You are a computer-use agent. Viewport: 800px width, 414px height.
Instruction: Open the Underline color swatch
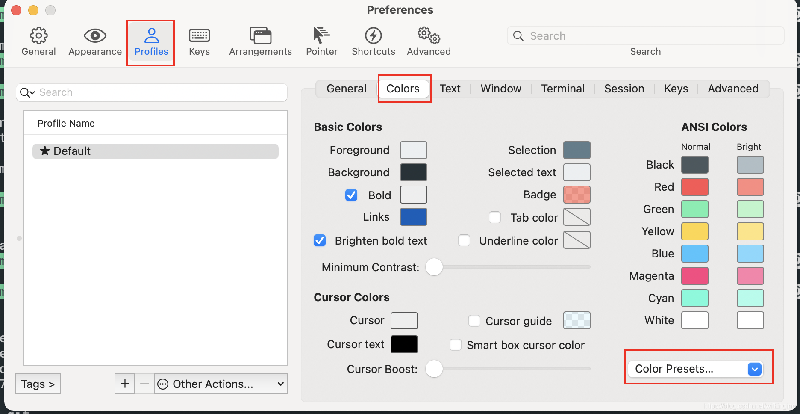tap(577, 240)
